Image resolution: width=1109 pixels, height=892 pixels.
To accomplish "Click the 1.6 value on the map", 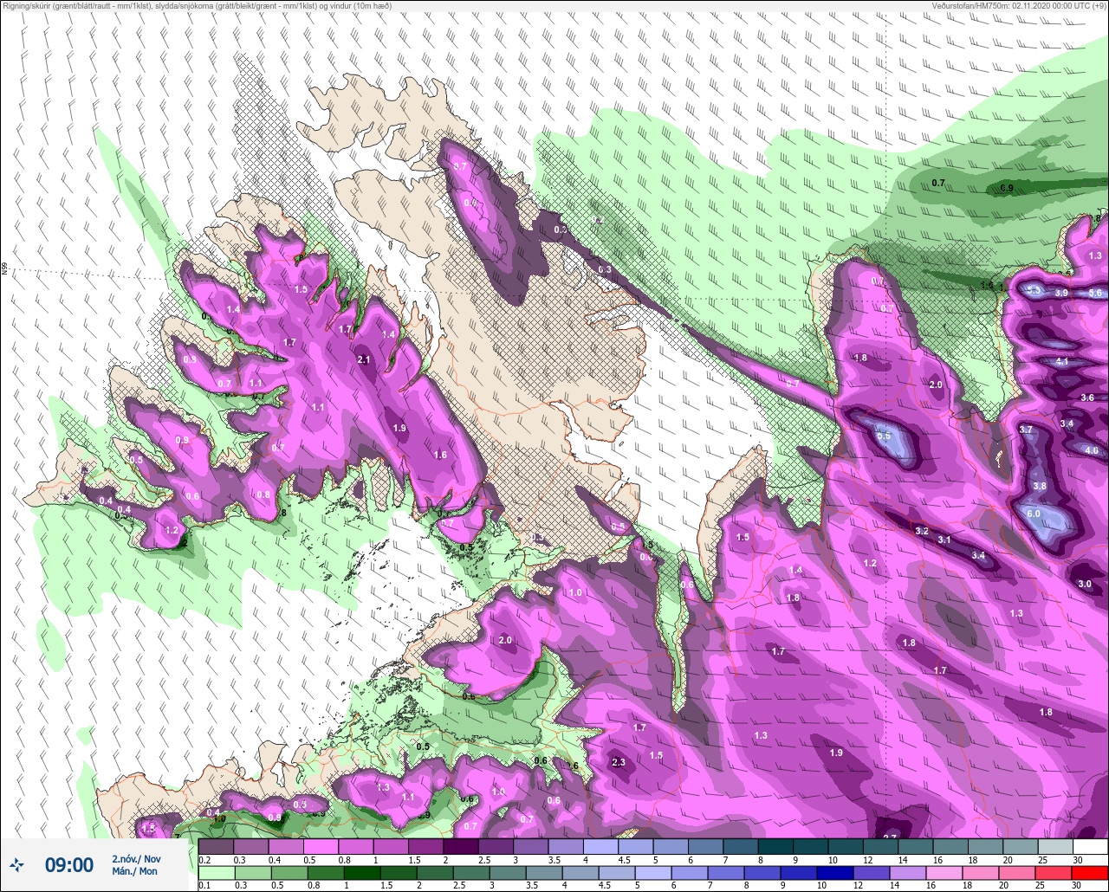I will (440, 455).
